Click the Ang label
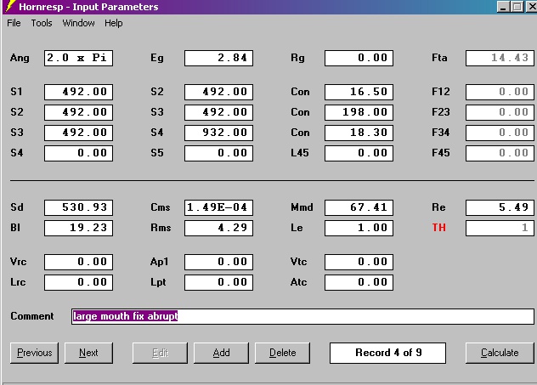537x385 pixels. click(20, 58)
